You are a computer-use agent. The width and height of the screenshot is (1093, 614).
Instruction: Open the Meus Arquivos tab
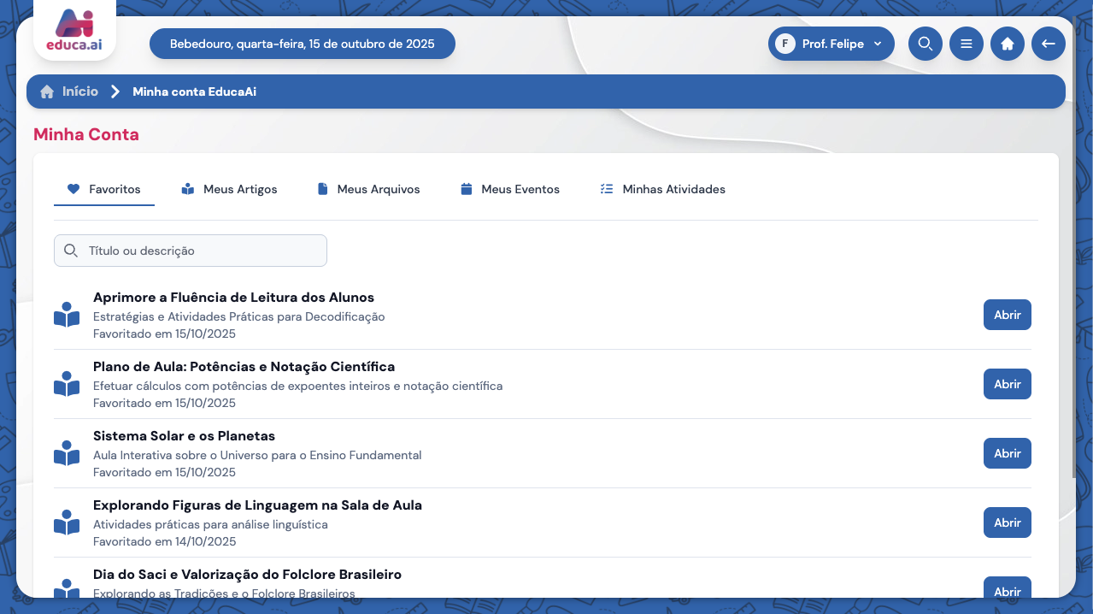(368, 189)
